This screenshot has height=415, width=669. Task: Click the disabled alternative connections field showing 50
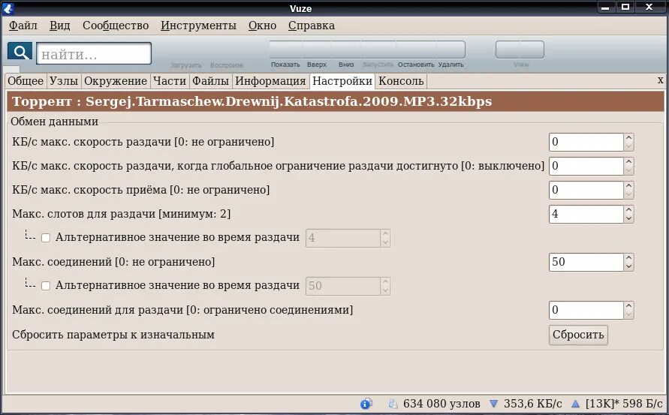pyautogui.click(x=342, y=286)
